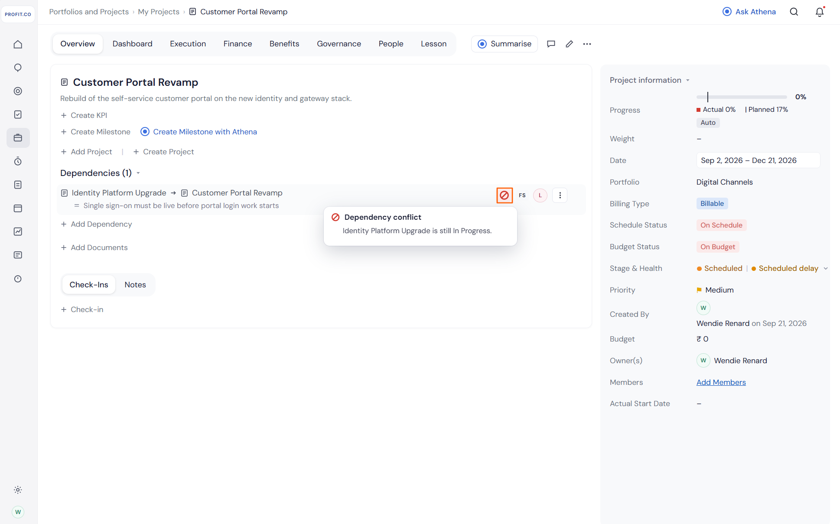The height and width of the screenshot is (524, 840).
Task: Switch to the Dashboard tab
Action: click(x=132, y=44)
